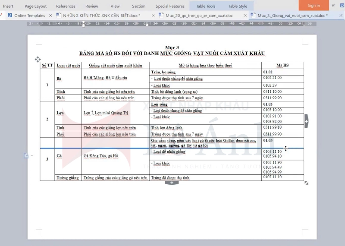
Task: Add a column using the right-side plus handle
Action: tap(306, 122)
